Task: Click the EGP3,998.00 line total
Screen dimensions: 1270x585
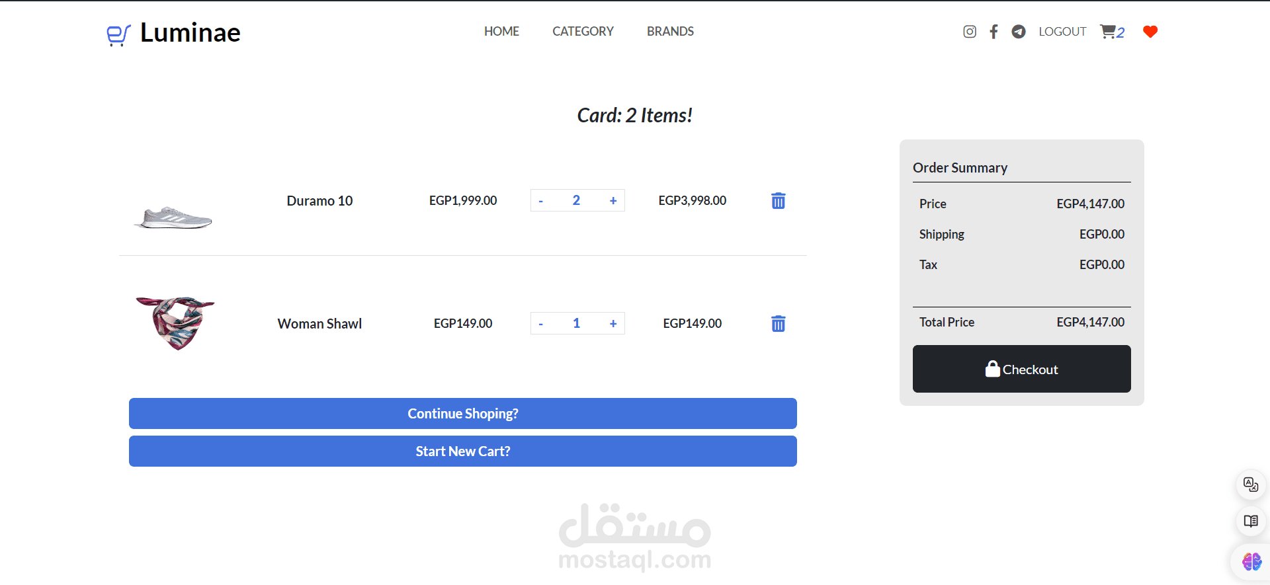Action: 693,200
